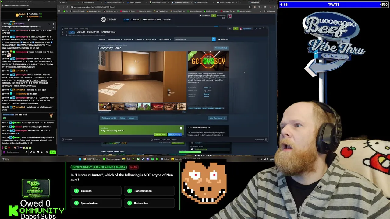
Task: Click the Steam client back arrow
Action: [62, 32]
